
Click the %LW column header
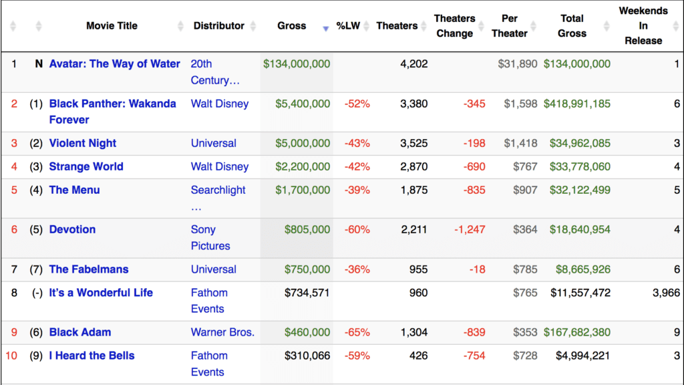[348, 26]
